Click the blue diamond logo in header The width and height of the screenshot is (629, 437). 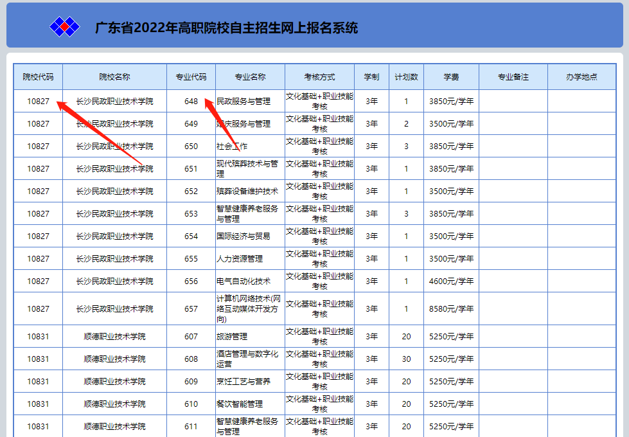(x=65, y=27)
